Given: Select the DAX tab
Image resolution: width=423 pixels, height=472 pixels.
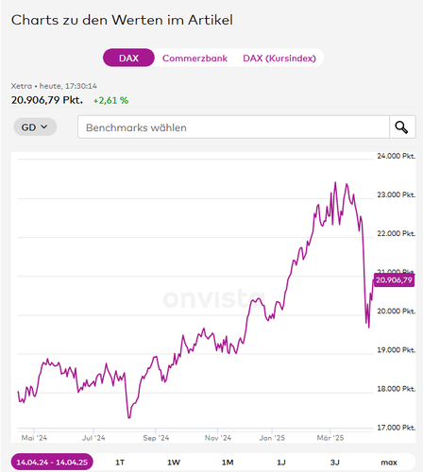Looking at the screenshot, I should click(128, 58).
